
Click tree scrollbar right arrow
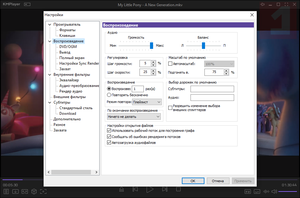click(96, 172)
